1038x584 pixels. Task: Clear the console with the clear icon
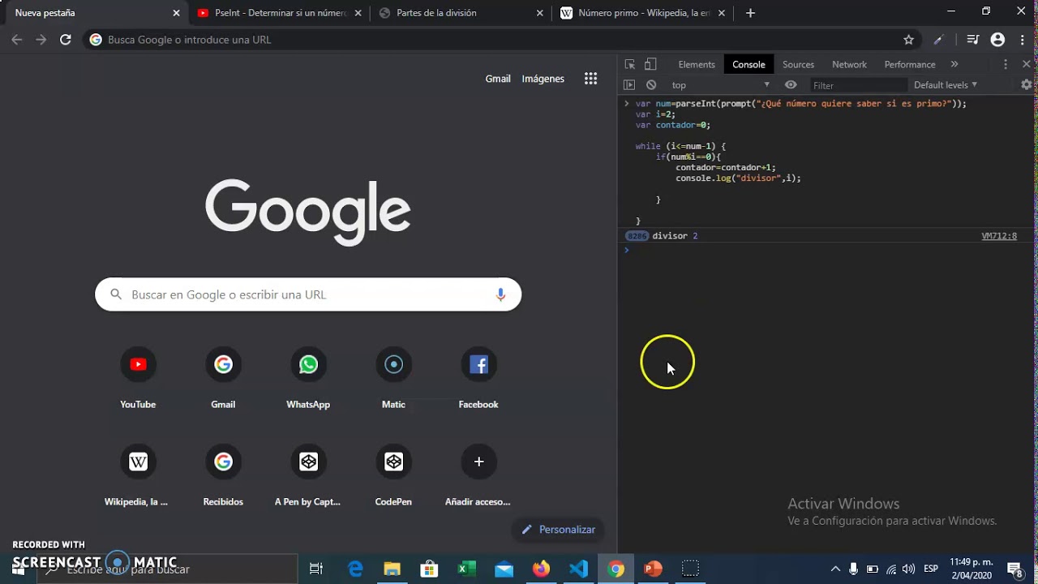(651, 84)
